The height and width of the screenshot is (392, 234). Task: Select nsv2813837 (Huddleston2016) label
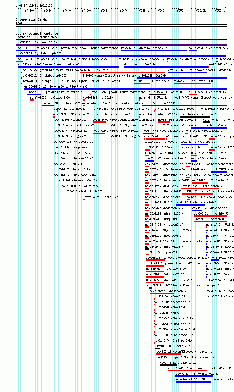75,175
